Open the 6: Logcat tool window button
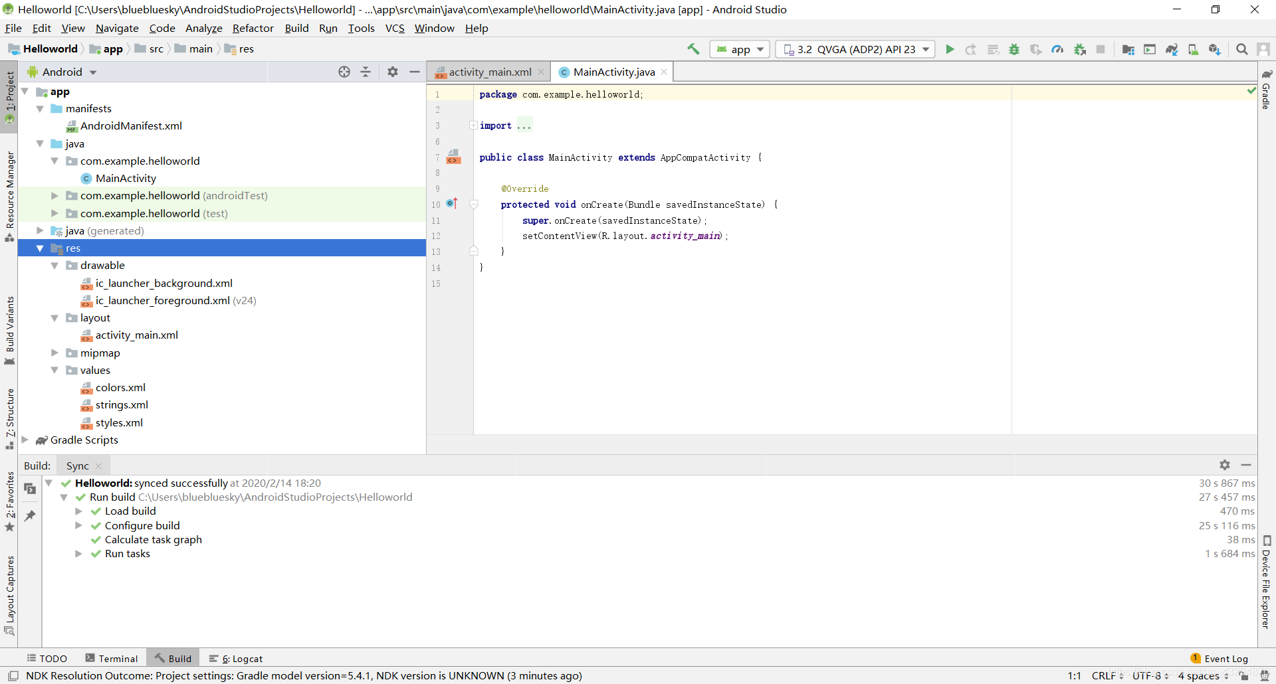 coord(236,658)
